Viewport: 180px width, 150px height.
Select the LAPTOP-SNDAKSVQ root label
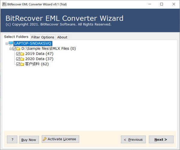coord(33,43)
